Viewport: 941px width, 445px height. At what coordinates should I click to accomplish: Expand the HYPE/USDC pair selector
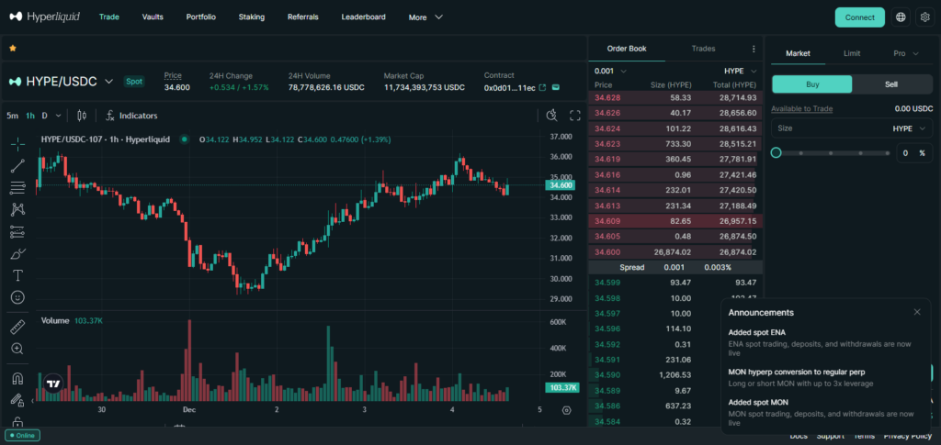tap(108, 82)
